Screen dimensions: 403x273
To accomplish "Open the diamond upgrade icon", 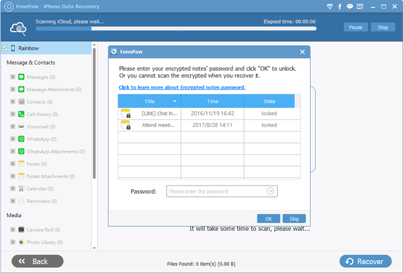I will [x=330, y=6].
